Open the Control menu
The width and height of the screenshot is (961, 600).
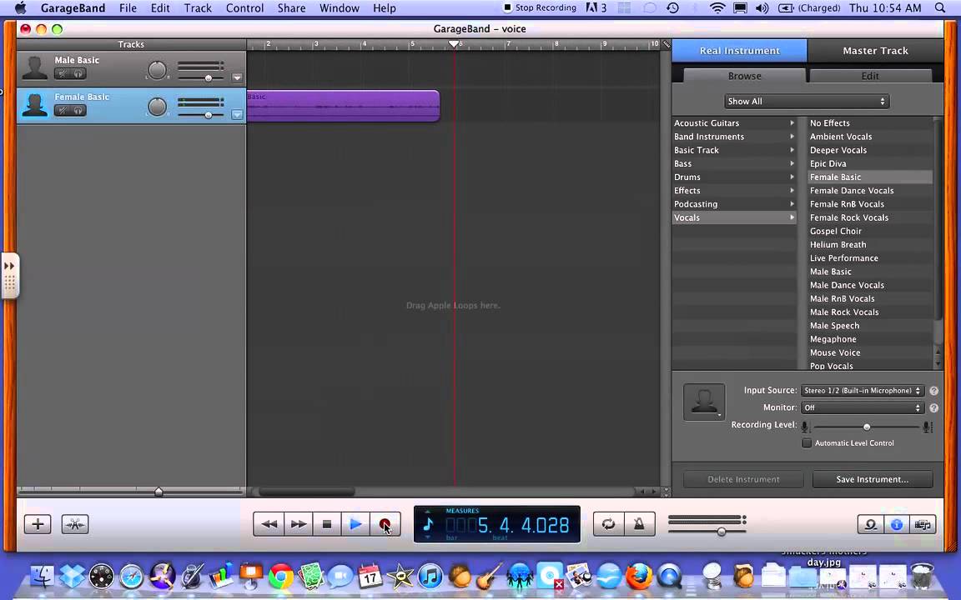click(244, 8)
